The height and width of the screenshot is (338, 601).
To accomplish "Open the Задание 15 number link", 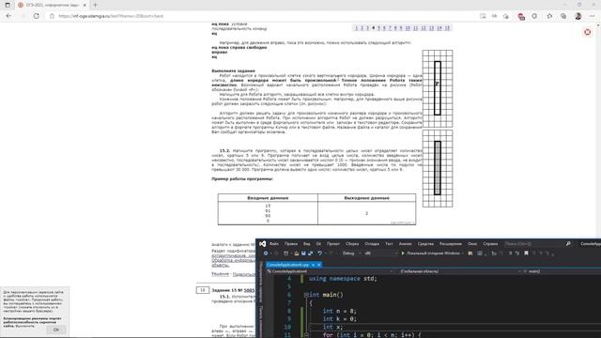I will coord(249,290).
